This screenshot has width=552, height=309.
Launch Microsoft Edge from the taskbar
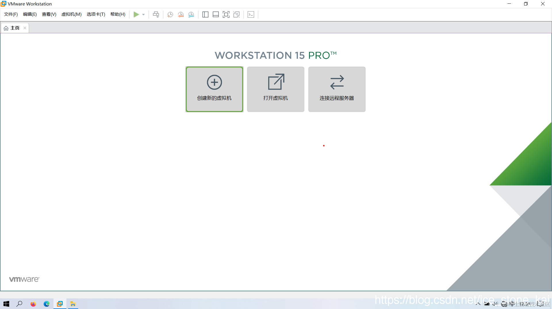tap(47, 304)
